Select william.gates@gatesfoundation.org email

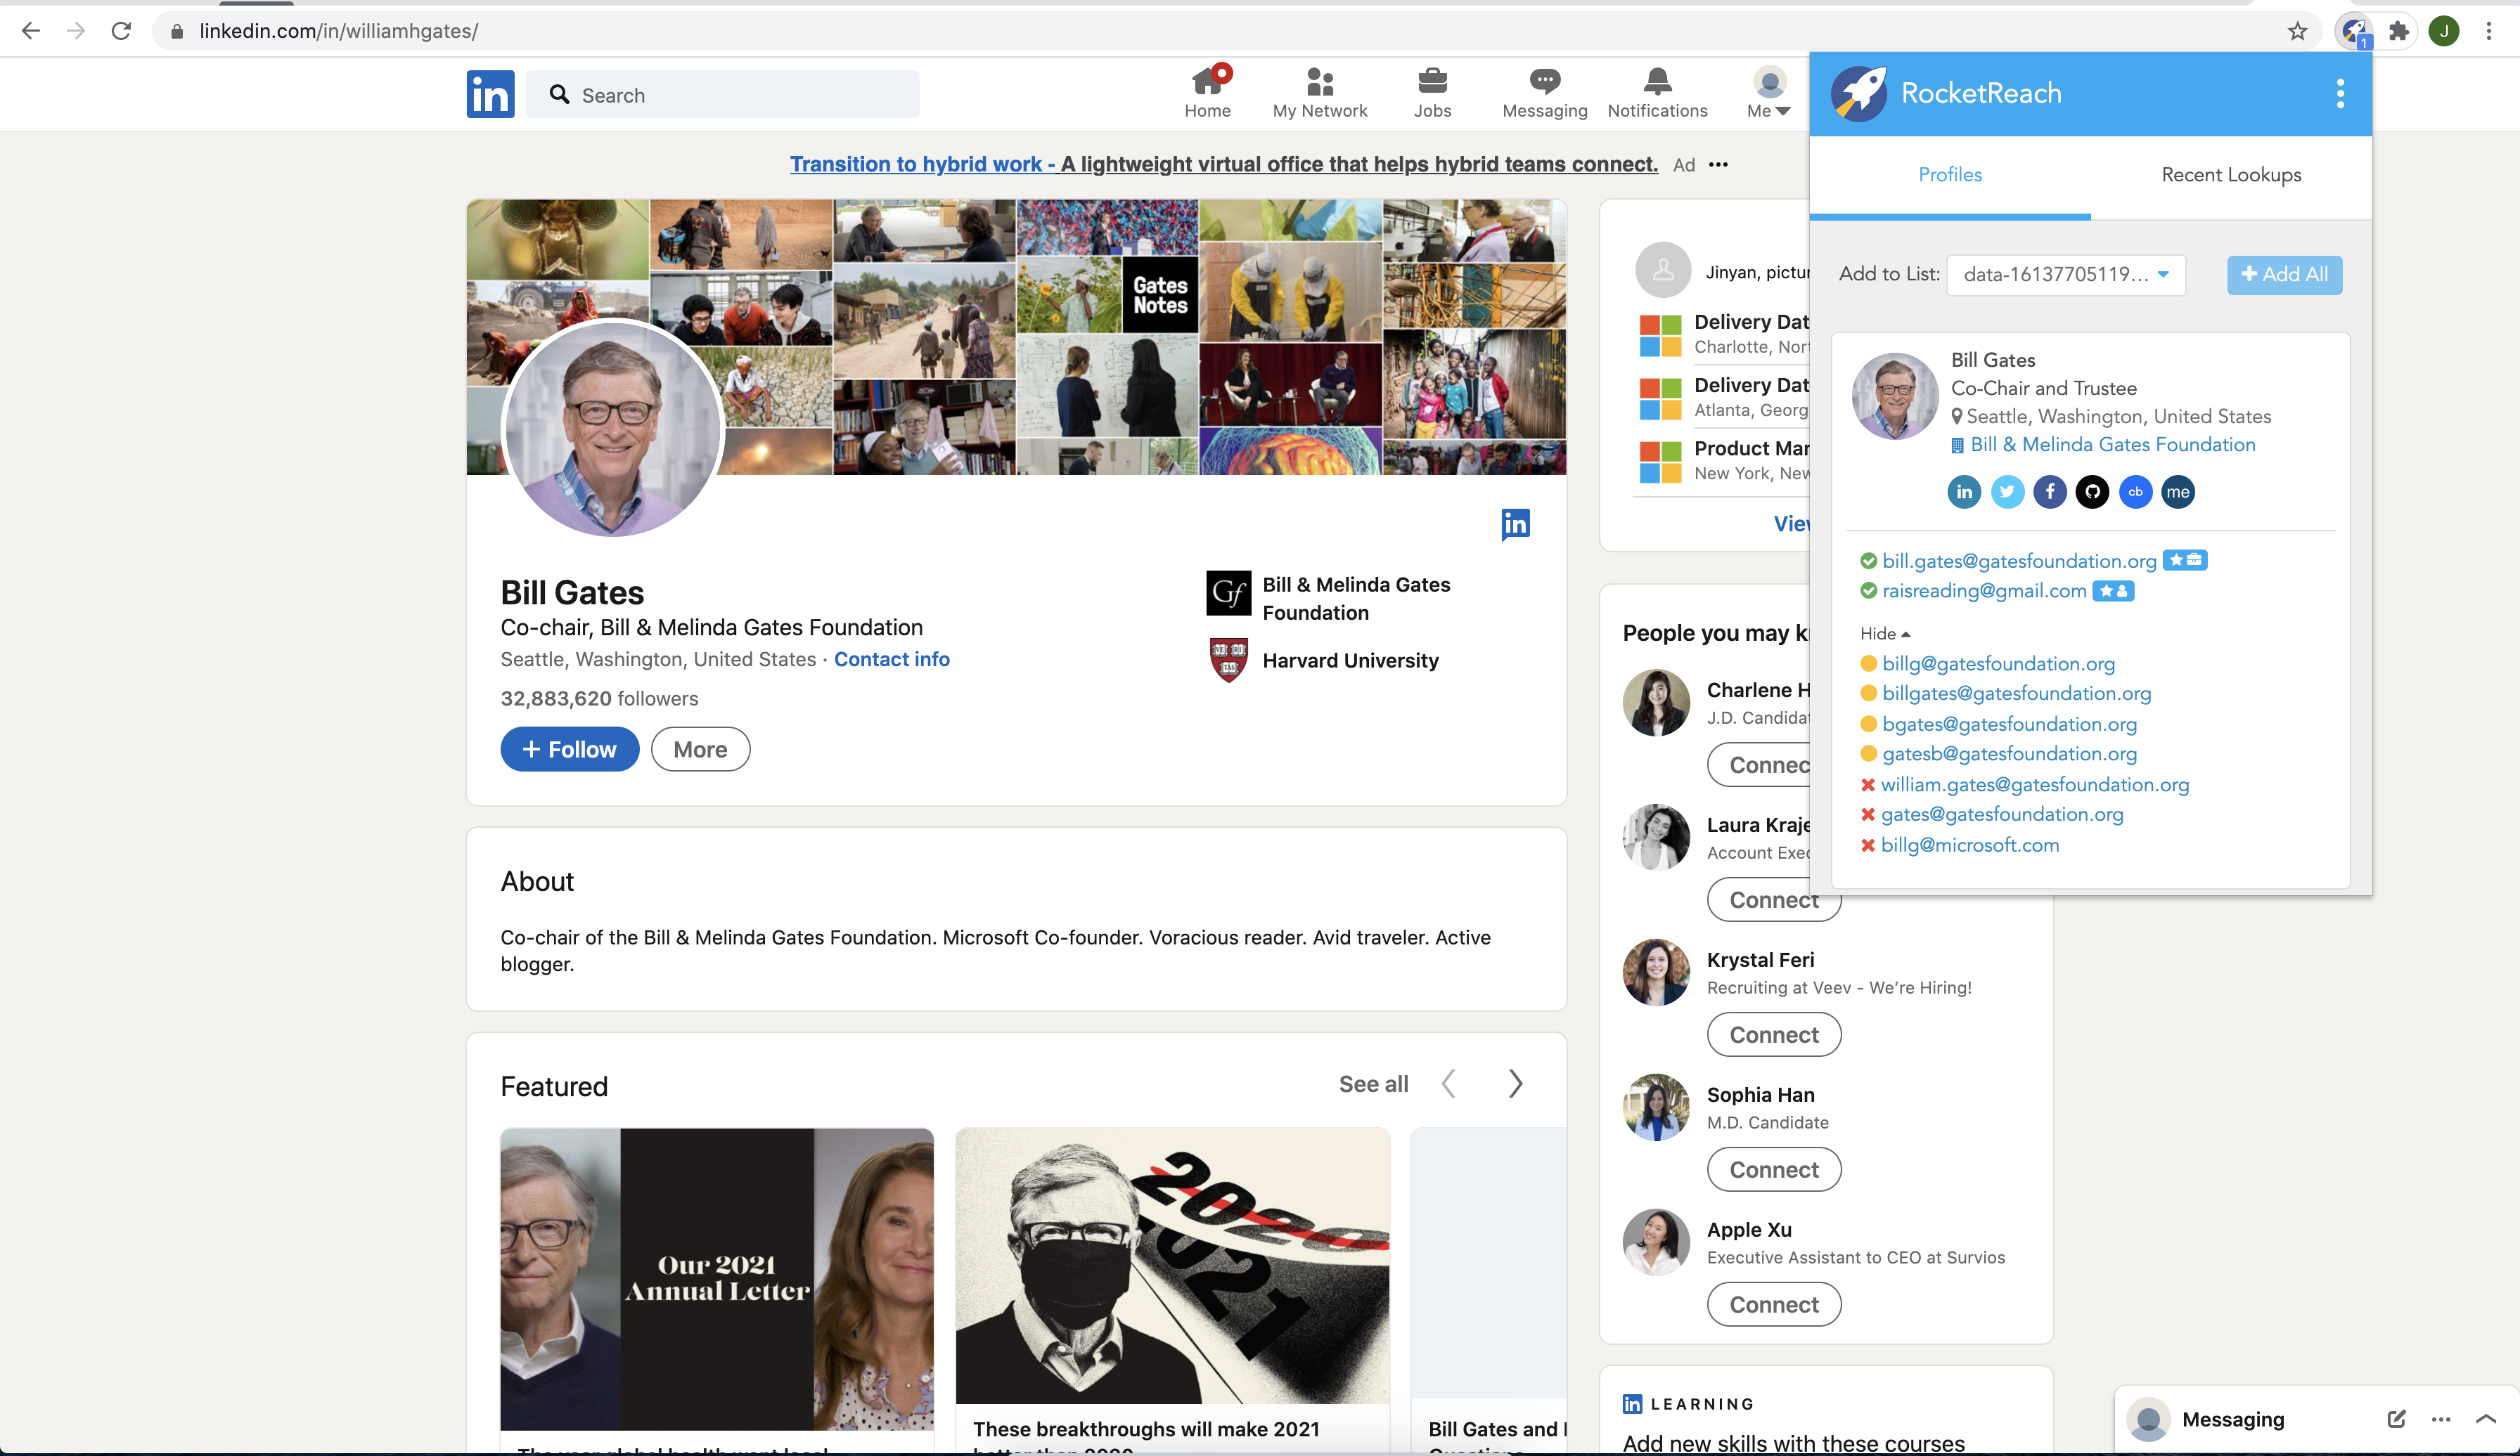pyautogui.click(x=2034, y=784)
